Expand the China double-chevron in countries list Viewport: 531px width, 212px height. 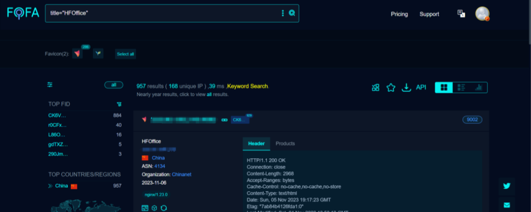point(50,186)
